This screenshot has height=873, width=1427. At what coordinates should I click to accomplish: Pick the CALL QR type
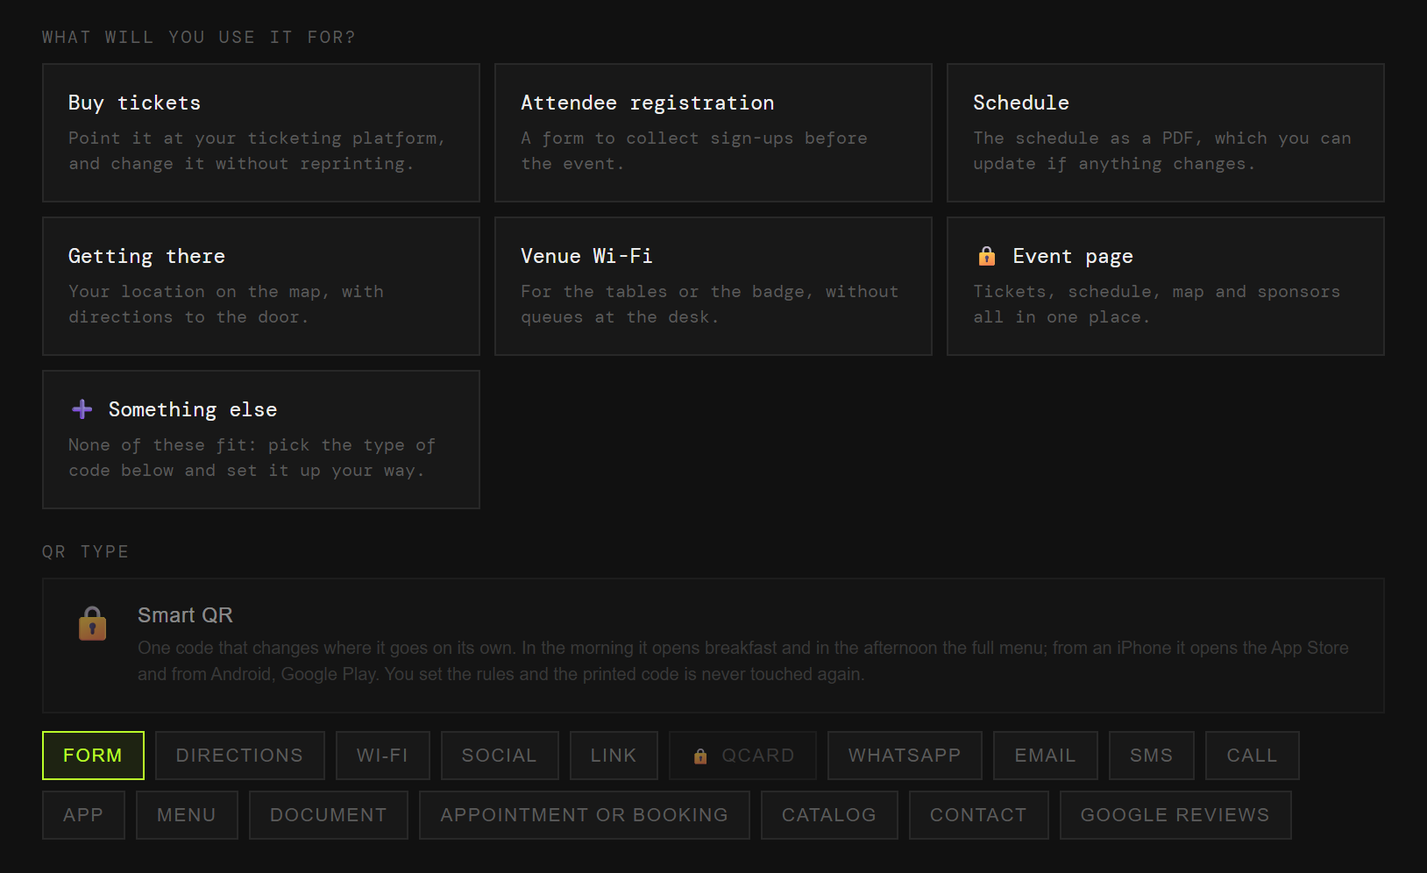[x=1253, y=756]
